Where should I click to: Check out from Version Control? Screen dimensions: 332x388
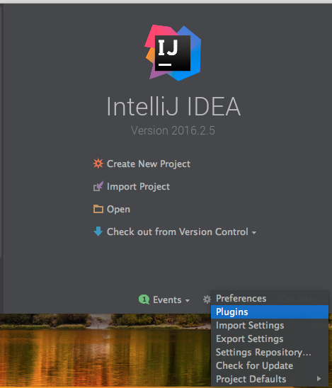(x=178, y=232)
